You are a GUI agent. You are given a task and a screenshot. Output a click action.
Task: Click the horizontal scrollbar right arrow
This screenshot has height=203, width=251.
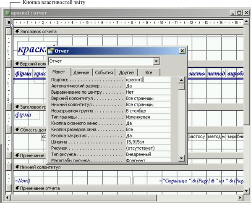(240, 198)
